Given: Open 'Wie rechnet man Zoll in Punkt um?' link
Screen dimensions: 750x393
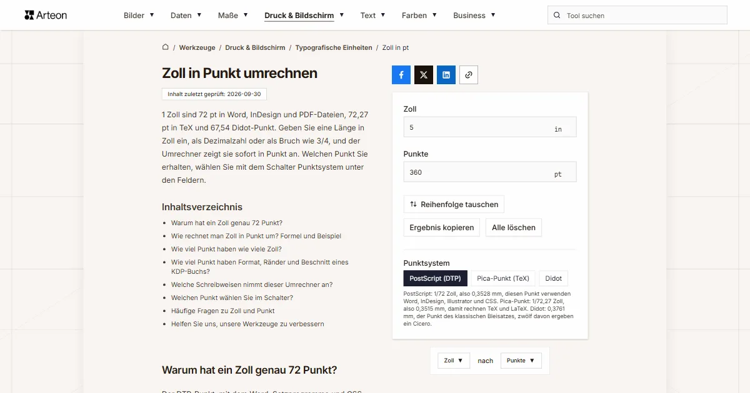Looking at the screenshot, I should [256, 236].
